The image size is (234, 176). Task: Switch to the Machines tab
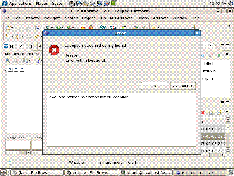[x=12, y=46]
